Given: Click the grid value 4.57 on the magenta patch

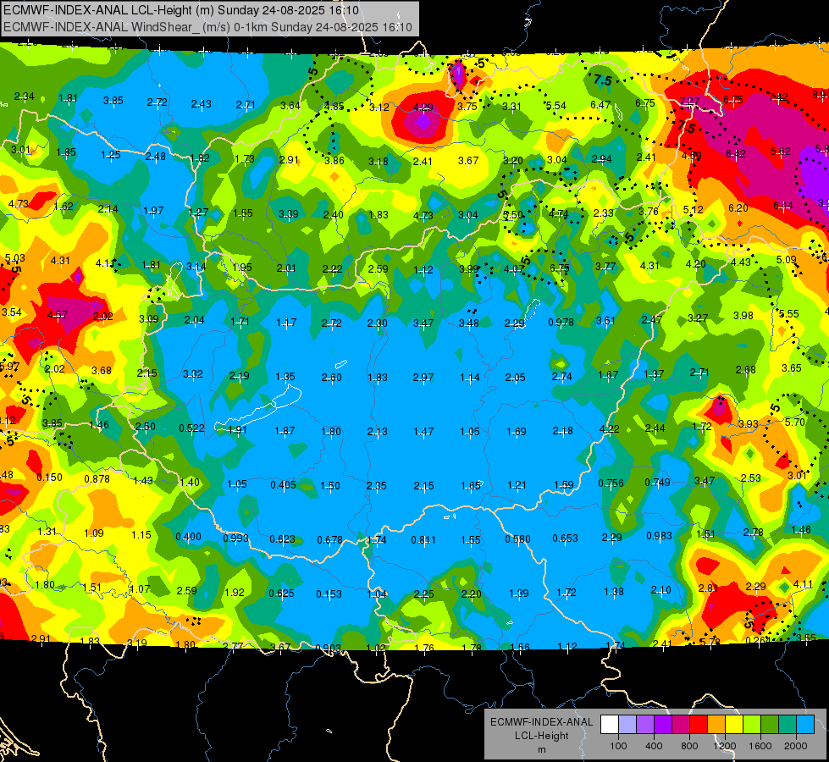Looking at the screenshot, I should coord(58,315).
